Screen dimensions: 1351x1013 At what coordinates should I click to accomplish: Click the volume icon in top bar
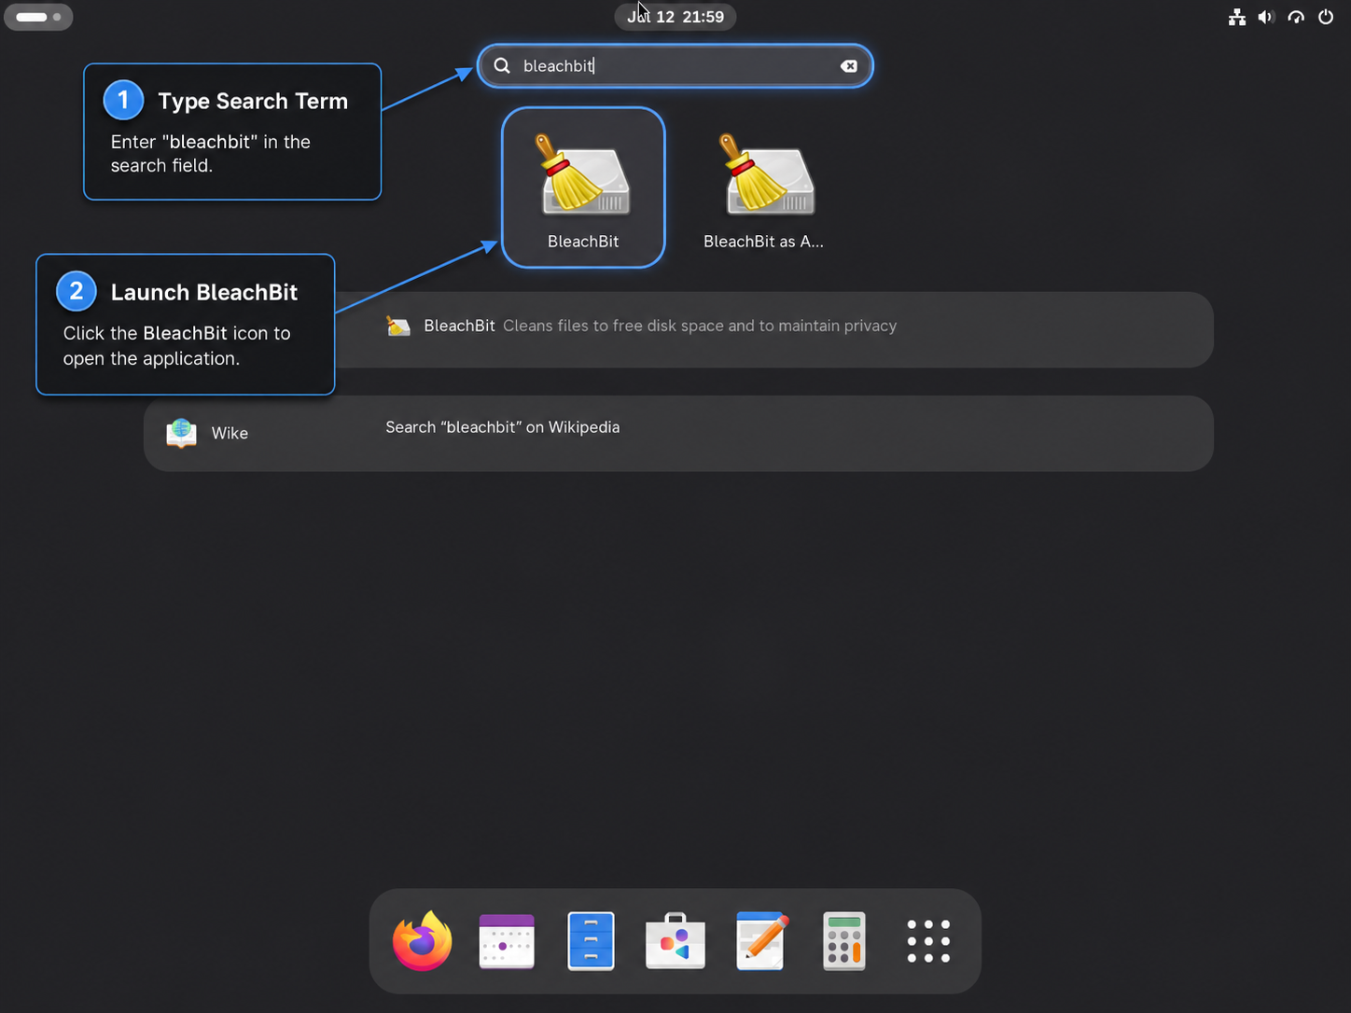tap(1266, 17)
